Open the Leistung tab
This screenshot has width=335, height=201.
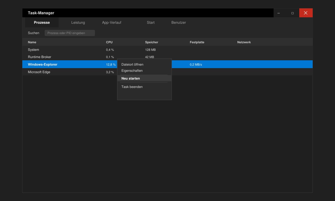78,22
